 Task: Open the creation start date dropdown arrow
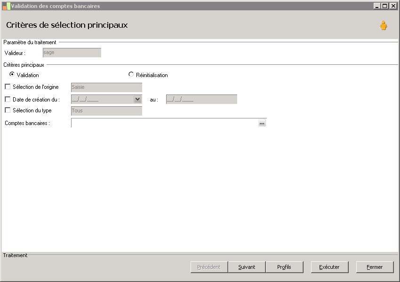pyautogui.click(x=137, y=99)
